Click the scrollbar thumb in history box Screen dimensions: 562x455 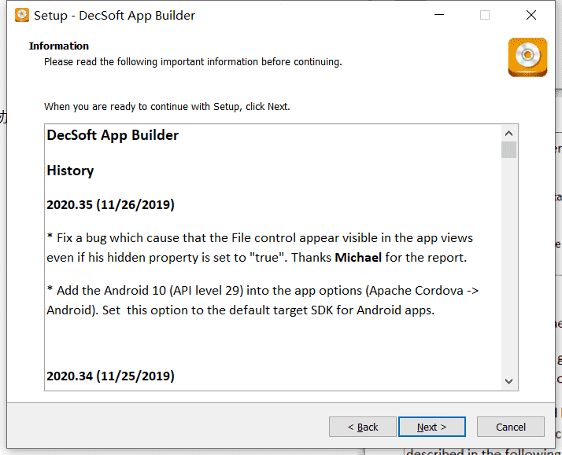tap(508, 149)
